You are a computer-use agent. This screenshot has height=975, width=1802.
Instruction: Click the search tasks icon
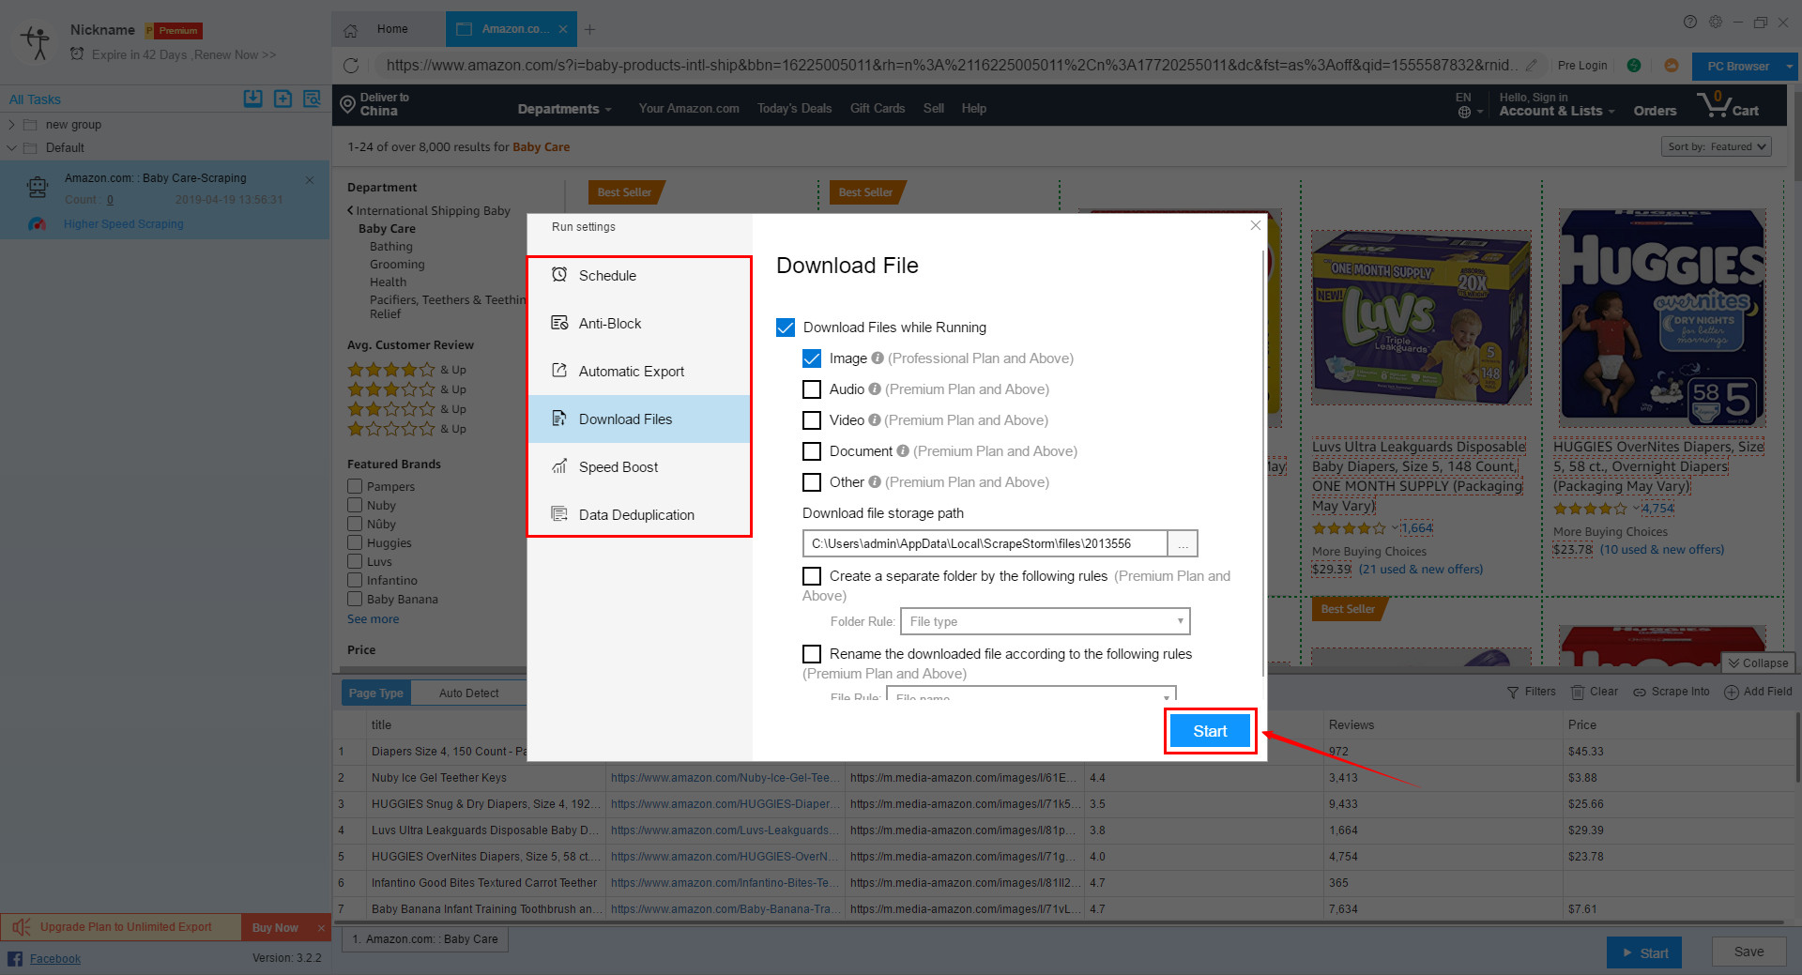pyautogui.click(x=312, y=99)
